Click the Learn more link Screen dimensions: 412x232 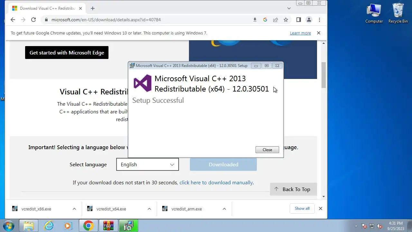(x=300, y=33)
